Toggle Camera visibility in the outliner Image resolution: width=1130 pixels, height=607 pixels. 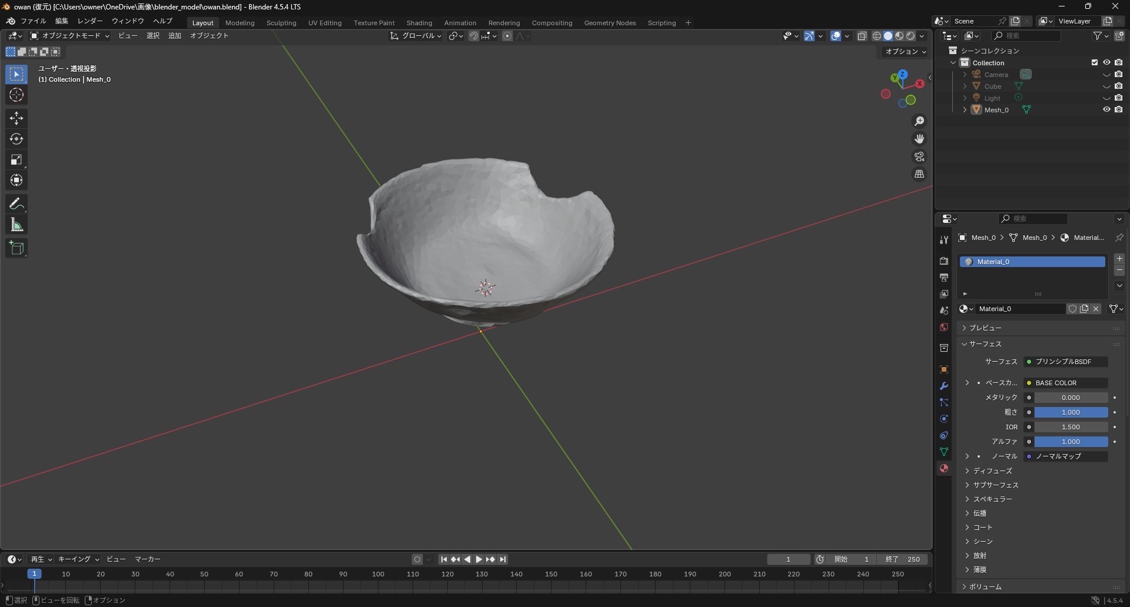pos(1106,75)
